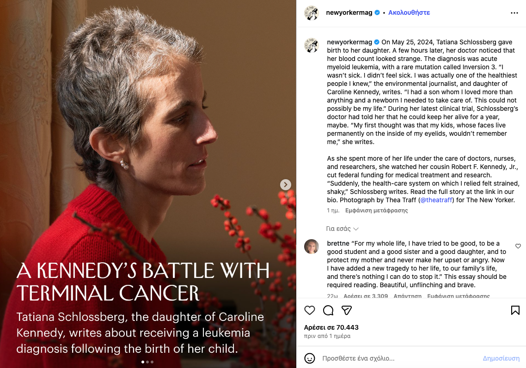This screenshot has height=368, width=526.
Task: Expand the 'Για εσάς' comment sort dropdown
Action: [x=343, y=229]
